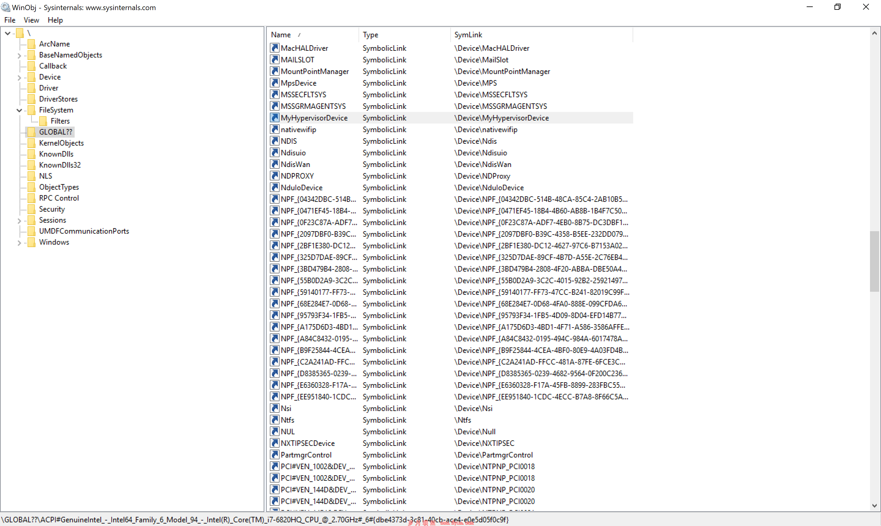Screen dimensions: 881x526
Task: Click the MyHypervisorDevice link icon
Action: (274, 118)
